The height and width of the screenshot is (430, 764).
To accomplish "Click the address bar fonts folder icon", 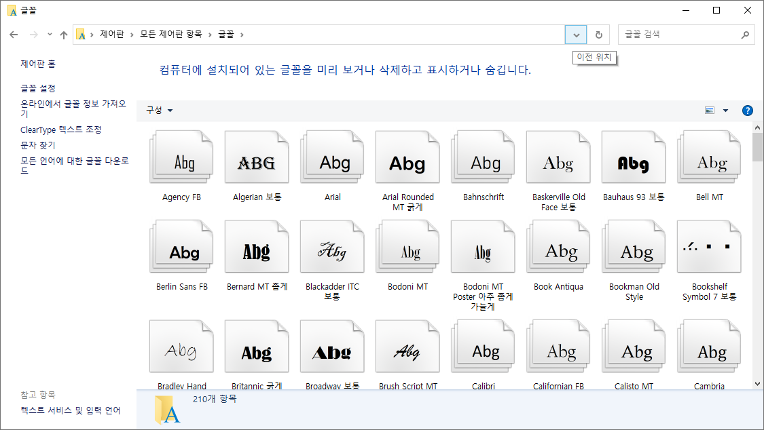I will coord(81,35).
